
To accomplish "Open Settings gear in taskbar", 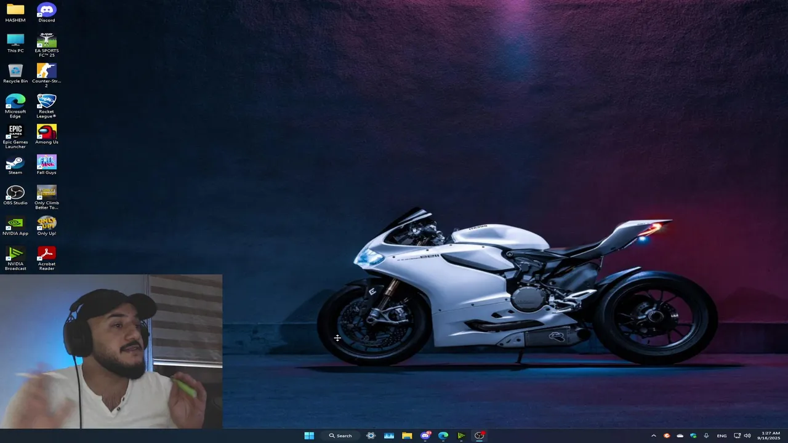I will point(371,436).
